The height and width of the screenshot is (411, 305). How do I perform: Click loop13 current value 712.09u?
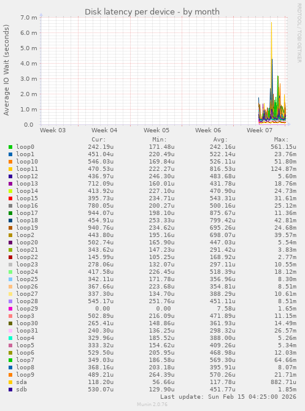(x=101, y=184)
